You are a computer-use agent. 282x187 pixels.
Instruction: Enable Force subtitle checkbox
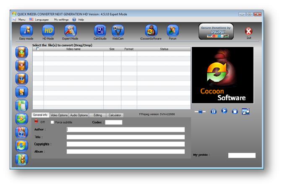(52, 122)
